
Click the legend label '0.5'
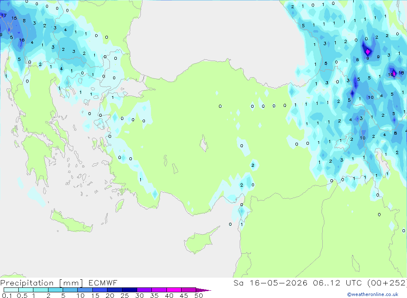pos(22,296)
